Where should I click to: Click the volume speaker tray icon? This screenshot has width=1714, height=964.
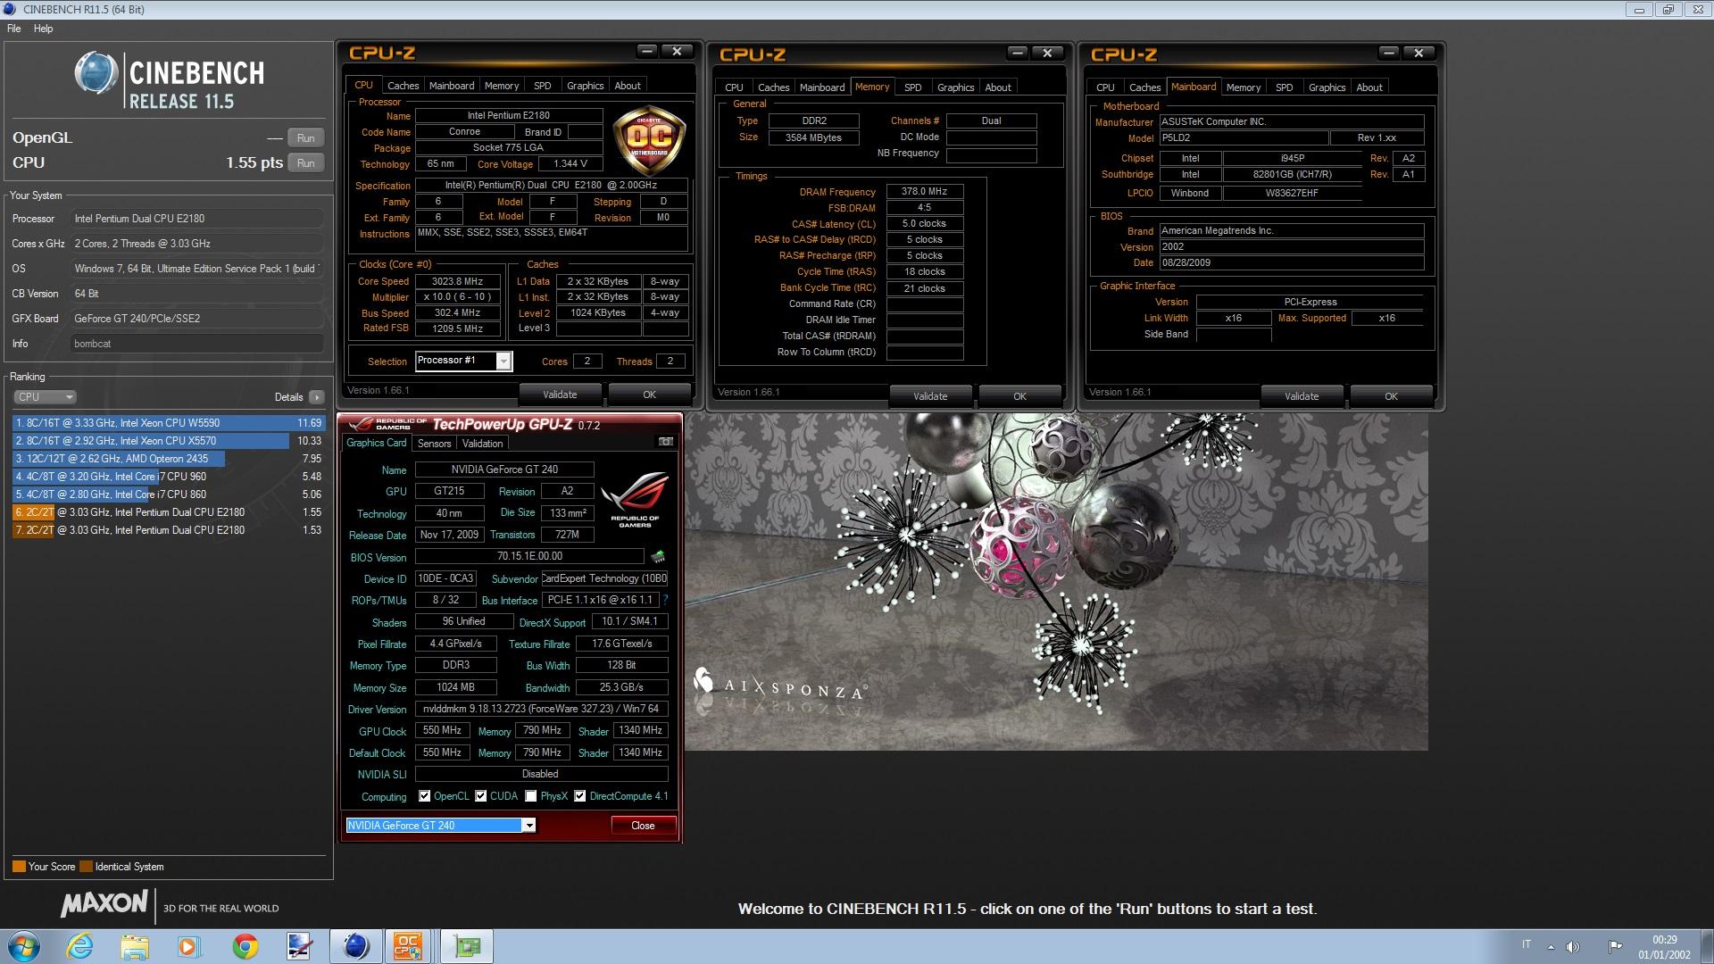1573,946
